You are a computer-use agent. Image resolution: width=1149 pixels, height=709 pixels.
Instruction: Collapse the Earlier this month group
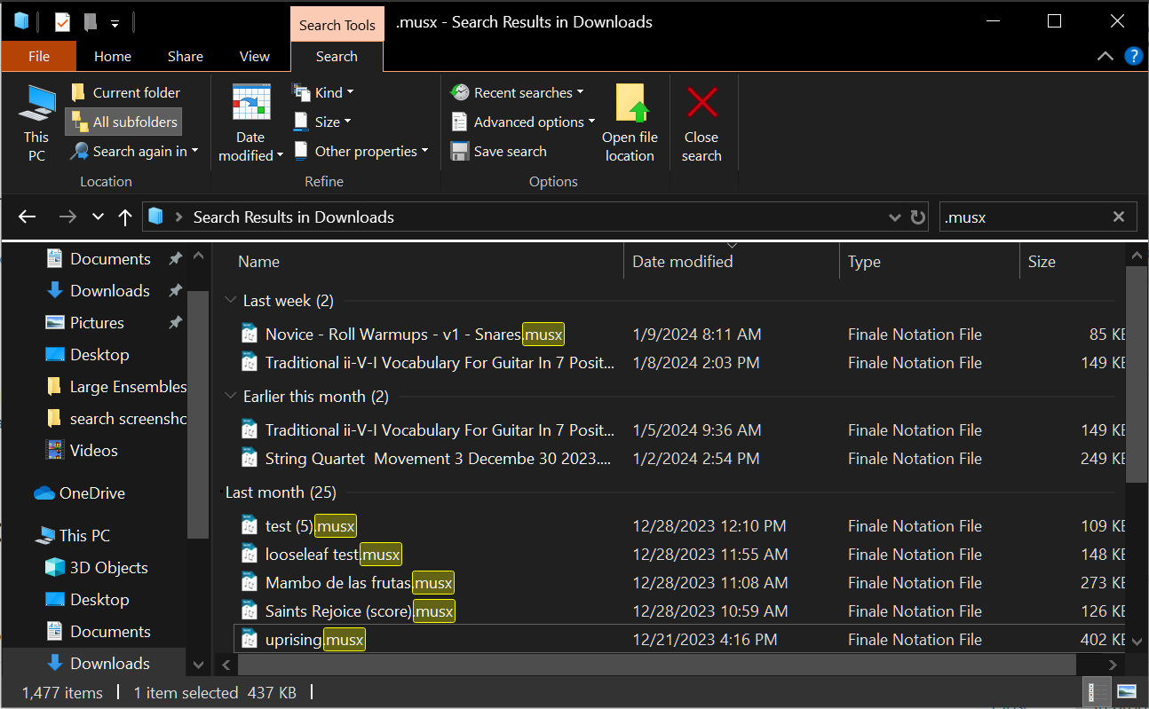pos(231,397)
